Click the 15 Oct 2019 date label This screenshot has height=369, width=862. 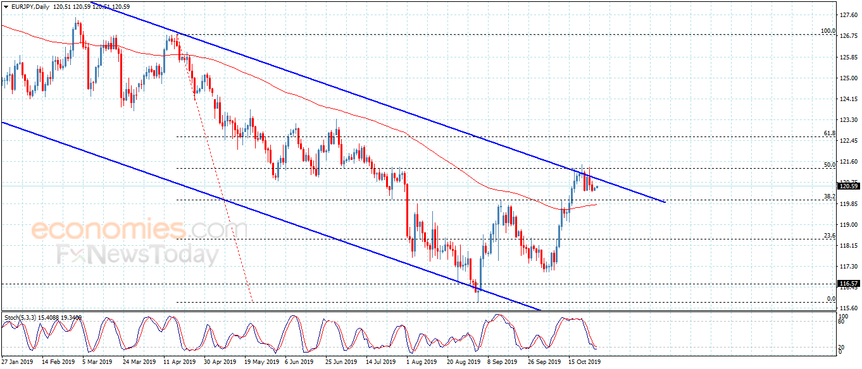pyautogui.click(x=585, y=363)
